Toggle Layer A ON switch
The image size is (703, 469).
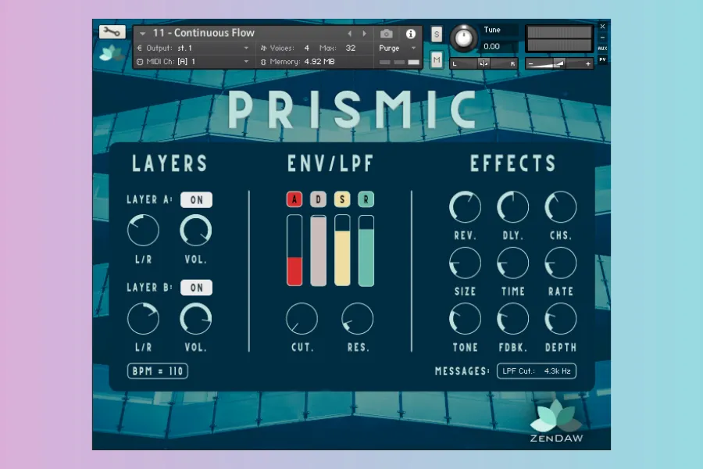pyautogui.click(x=196, y=200)
